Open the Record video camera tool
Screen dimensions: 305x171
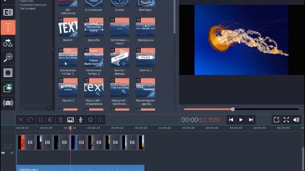pos(8,103)
